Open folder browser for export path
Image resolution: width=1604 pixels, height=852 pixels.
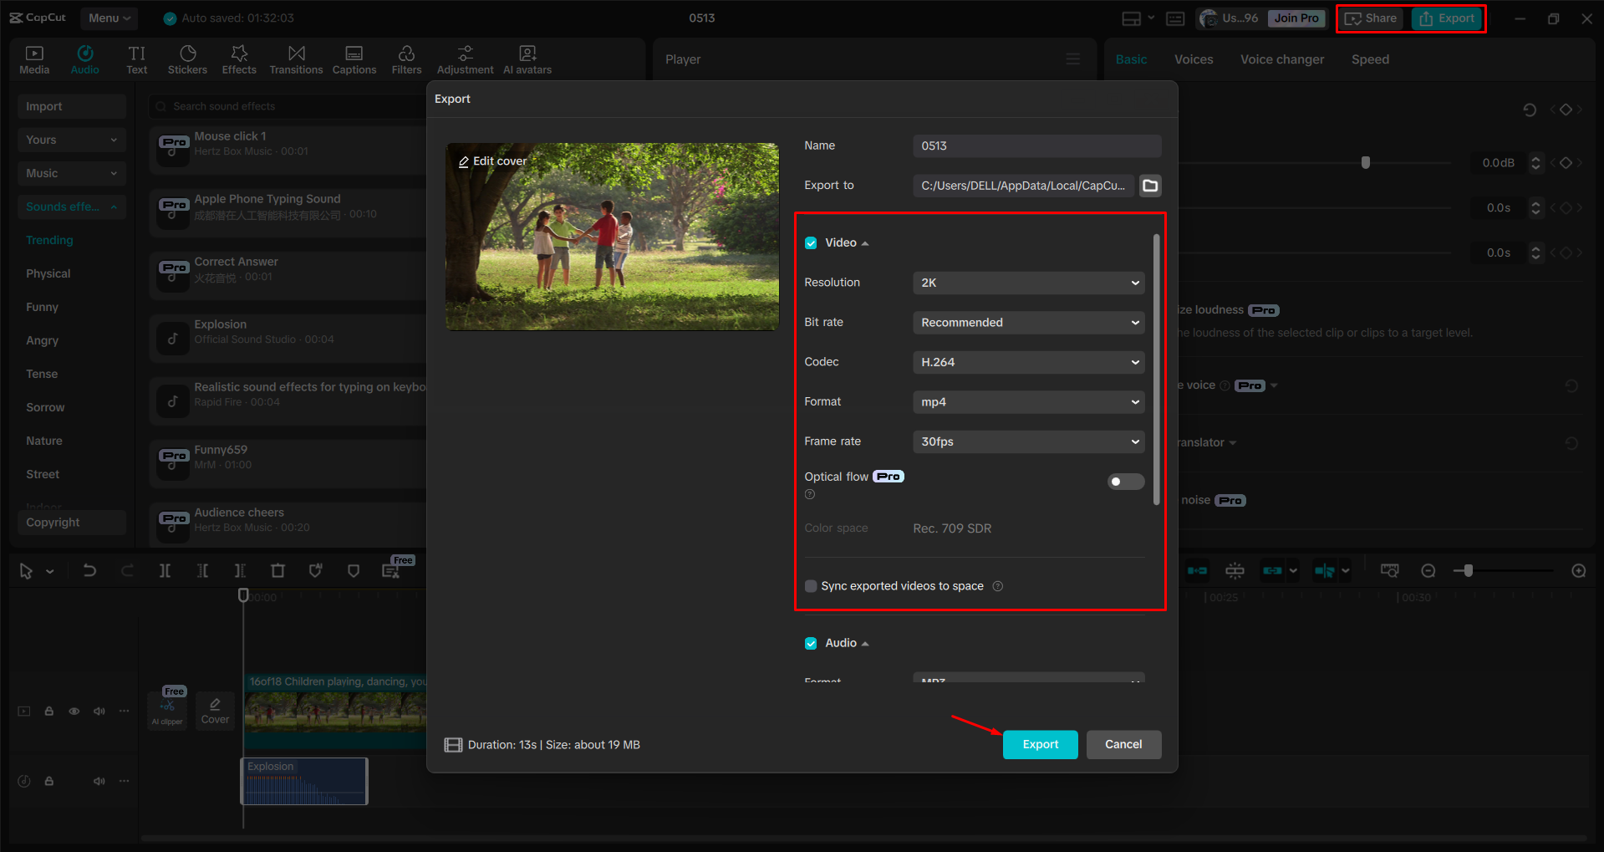pos(1149,186)
